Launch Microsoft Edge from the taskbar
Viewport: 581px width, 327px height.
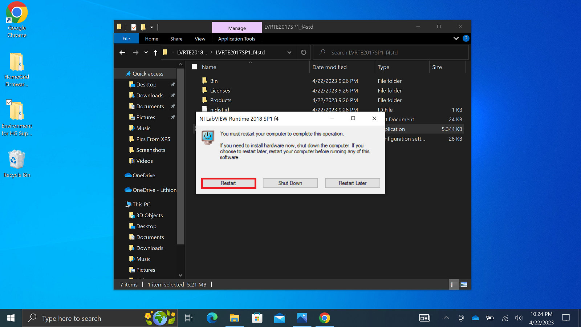(212, 318)
